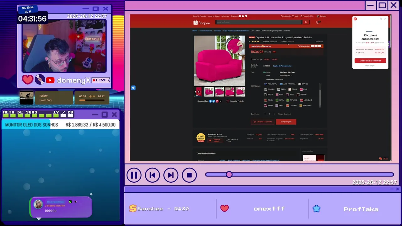Click Comprar Agora button
The height and width of the screenshot is (226, 402).
click(x=286, y=122)
